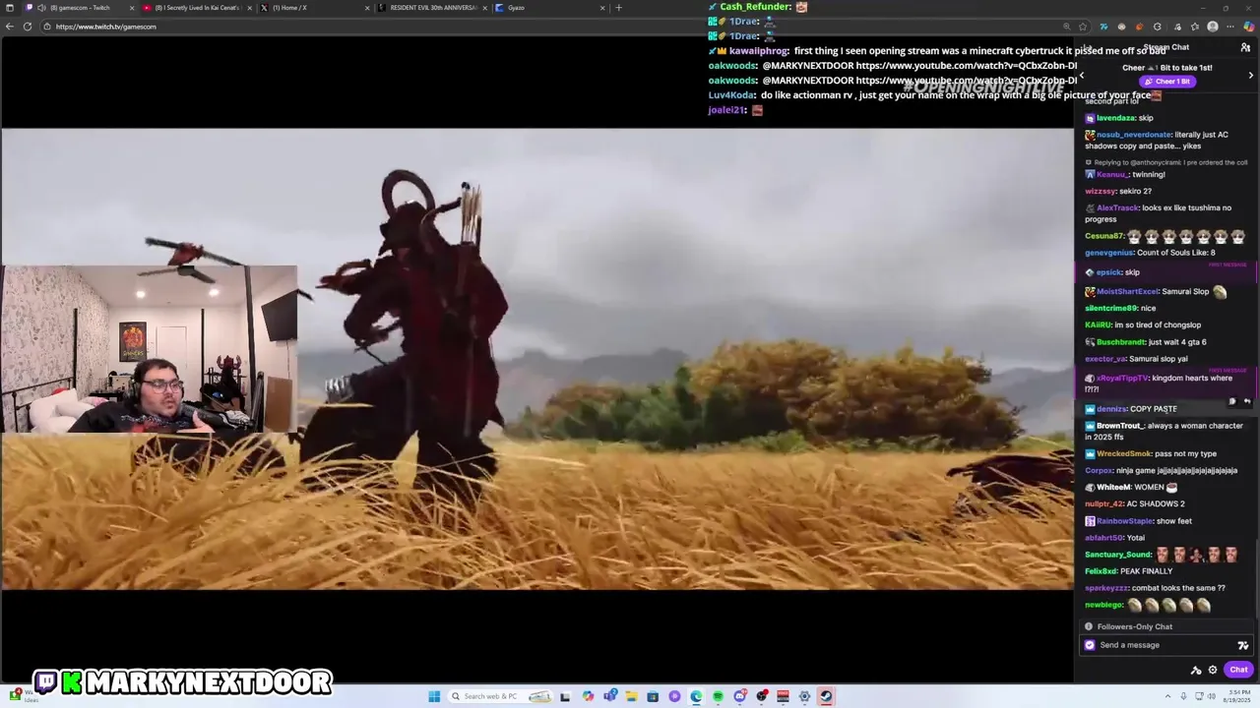
Task: Add this page to favorites star
Action: 1083,27
